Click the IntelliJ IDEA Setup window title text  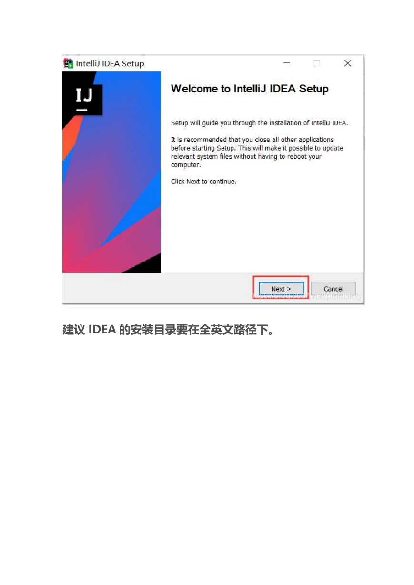click(110, 63)
